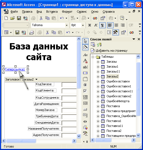Click Добавить на страницу button
Image resolution: width=143 pixels, height=150 pixels.
109,51
